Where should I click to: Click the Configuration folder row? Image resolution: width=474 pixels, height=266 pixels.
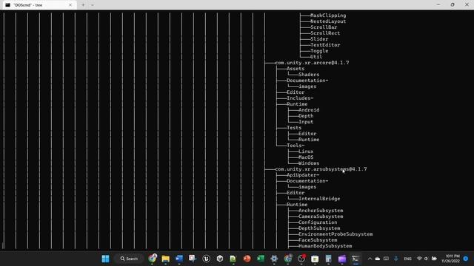pyautogui.click(x=318, y=222)
